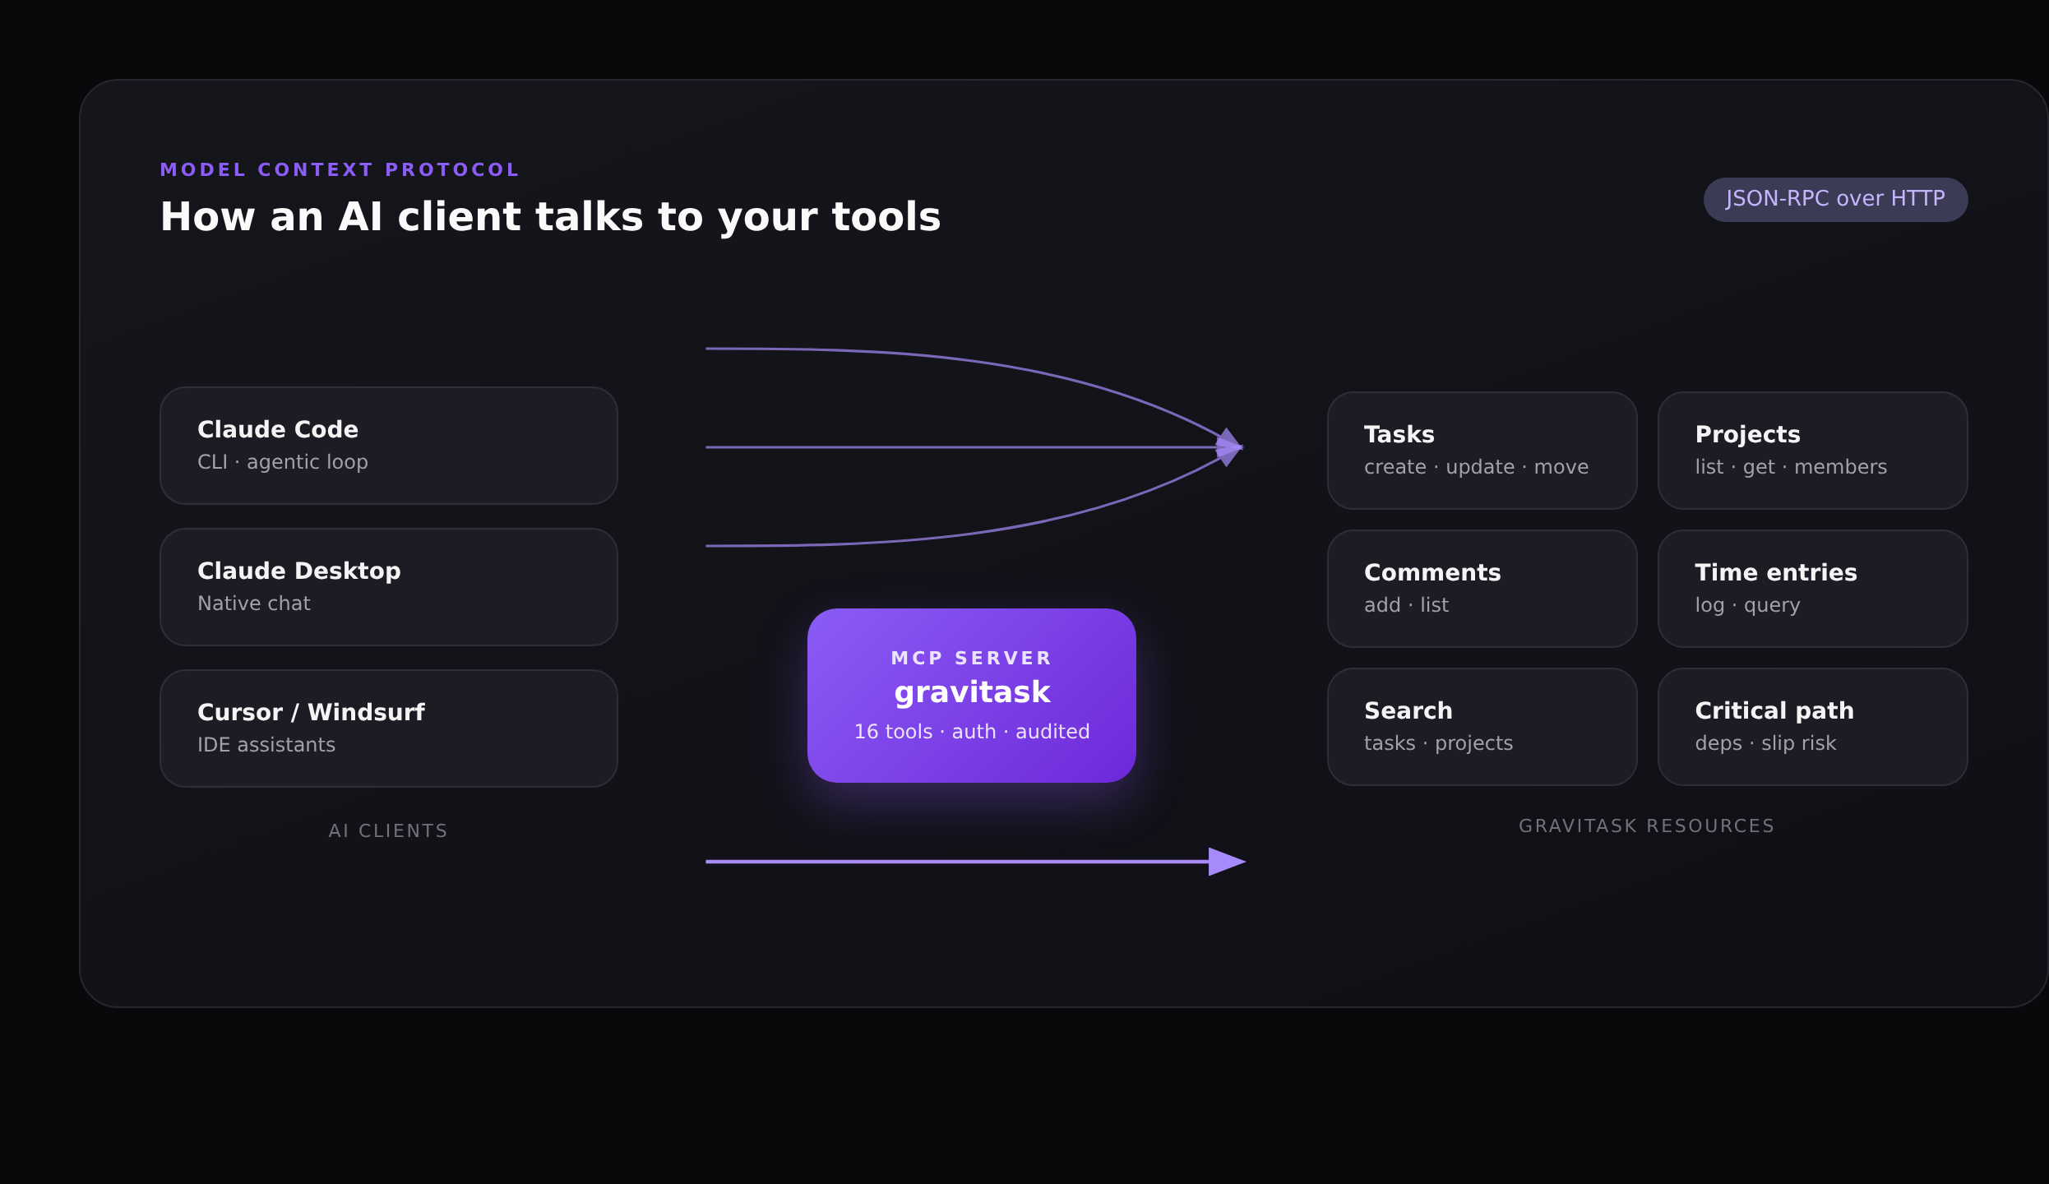Click the 'MODEL CONTEXT PROTOCOL' heading label
Screen dimensions: 2049x1184
tap(340, 170)
